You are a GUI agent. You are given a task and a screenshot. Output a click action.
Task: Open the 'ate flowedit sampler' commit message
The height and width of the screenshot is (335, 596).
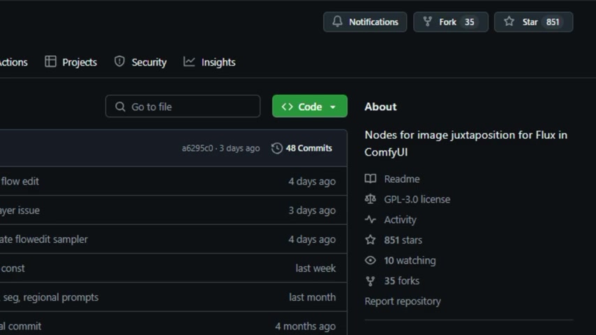[44, 239]
